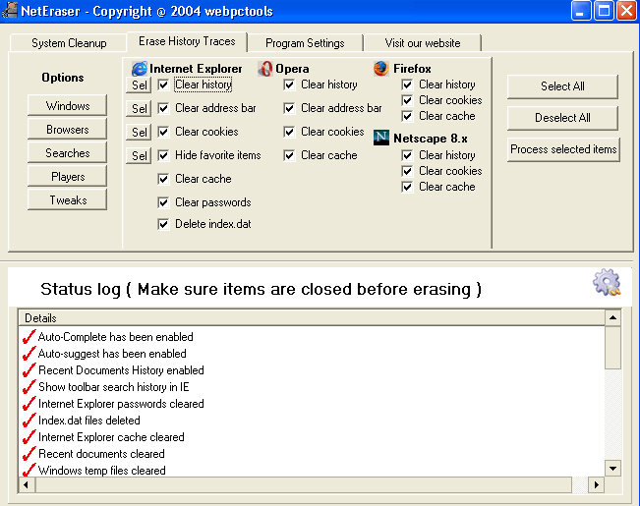
Task: Click status log scroll left arrow
Action: 27,484
